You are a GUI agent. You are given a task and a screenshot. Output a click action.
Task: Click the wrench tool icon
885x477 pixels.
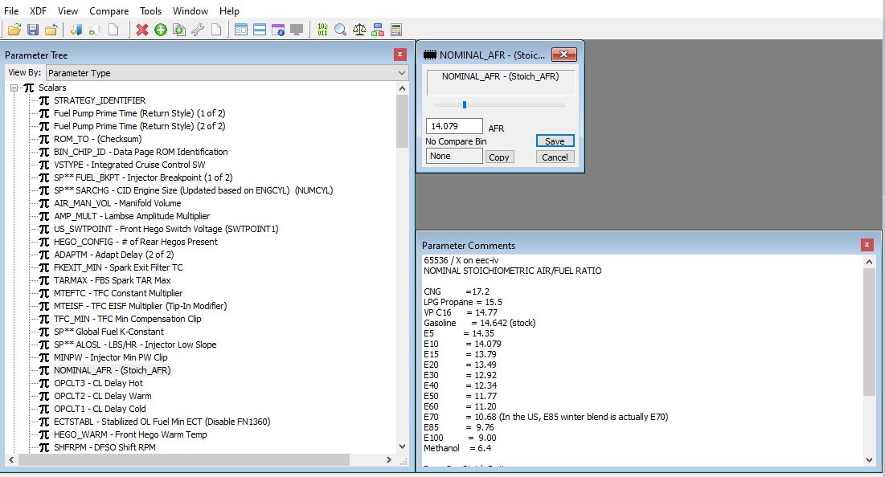[197, 30]
